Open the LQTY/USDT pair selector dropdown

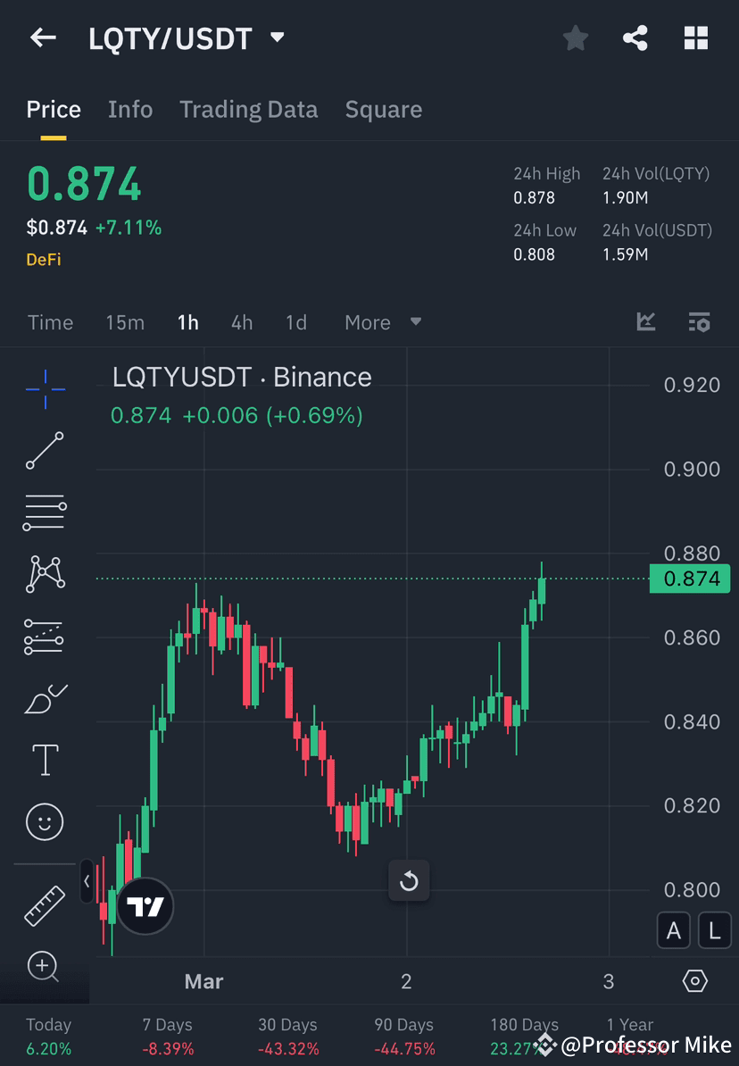pos(276,37)
